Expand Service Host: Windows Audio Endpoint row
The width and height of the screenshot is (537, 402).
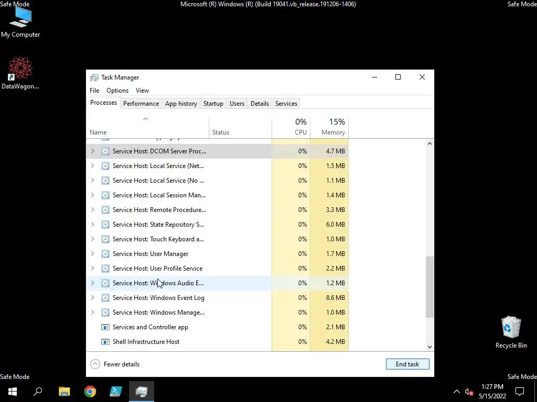(x=92, y=283)
